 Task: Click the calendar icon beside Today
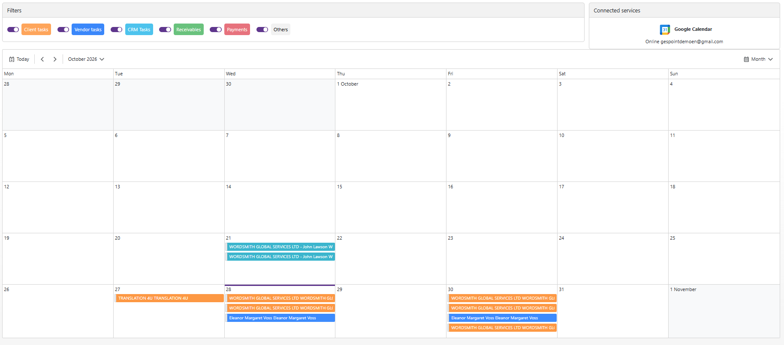(x=12, y=59)
